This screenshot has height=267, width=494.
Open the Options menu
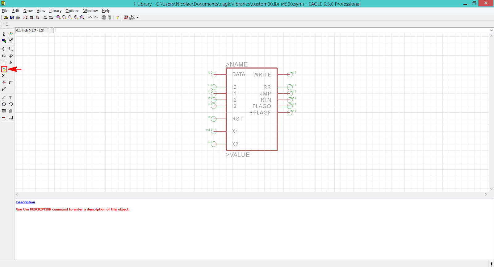point(72,11)
